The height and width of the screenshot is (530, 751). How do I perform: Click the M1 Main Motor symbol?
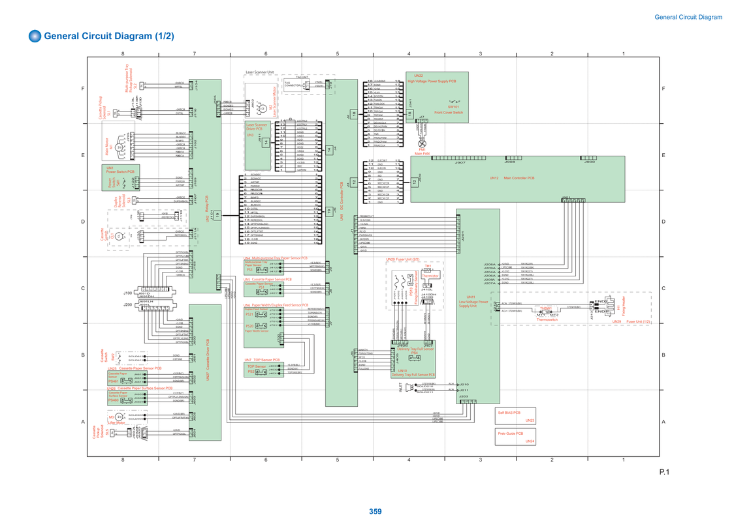119,147
